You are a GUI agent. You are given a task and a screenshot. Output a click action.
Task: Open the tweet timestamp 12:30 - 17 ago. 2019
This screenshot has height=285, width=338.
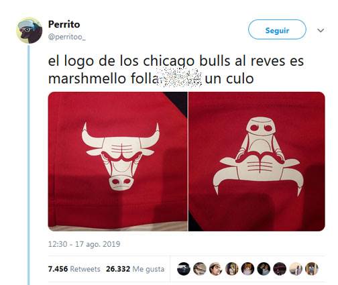click(84, 244)
